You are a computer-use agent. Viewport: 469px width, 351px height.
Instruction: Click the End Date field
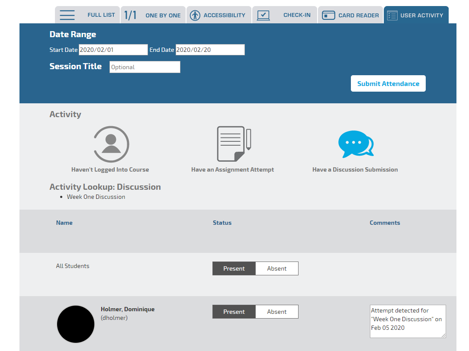click(x=210, y=50)
